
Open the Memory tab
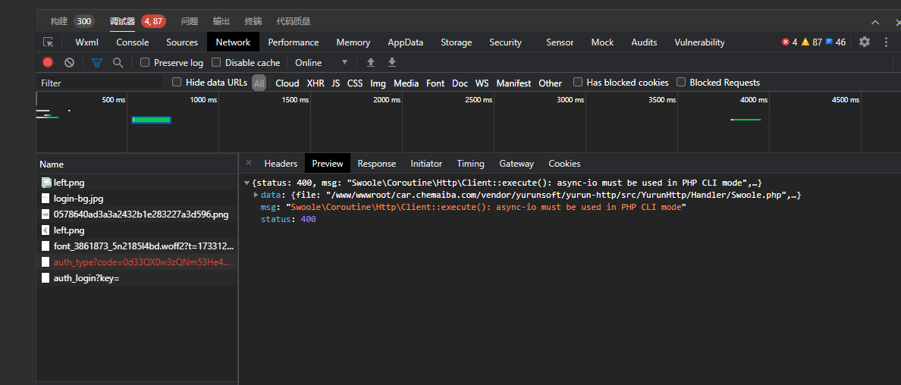[x=353, y=42]
